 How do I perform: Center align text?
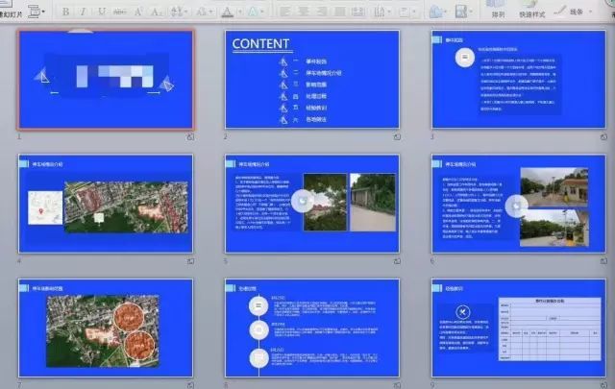pyautogui.click(x=304, y=12)
